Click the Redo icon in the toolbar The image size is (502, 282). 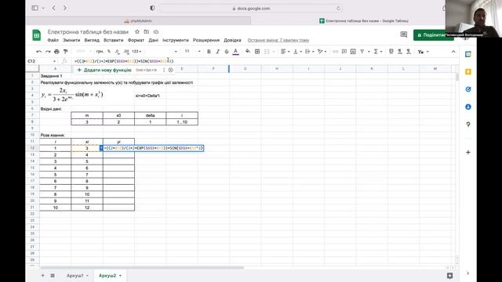(48, 52)
